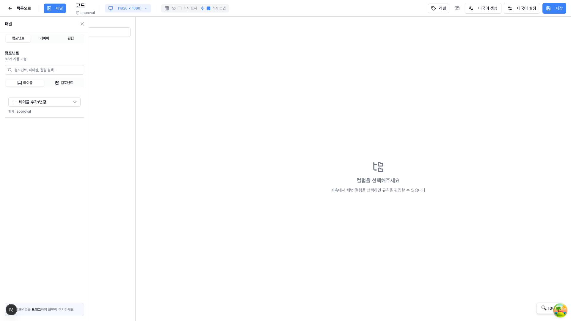The height and width of the screenshot is (321, 571).
Task: Open 다국어 설정 settings
Action: tap(522, 8)
